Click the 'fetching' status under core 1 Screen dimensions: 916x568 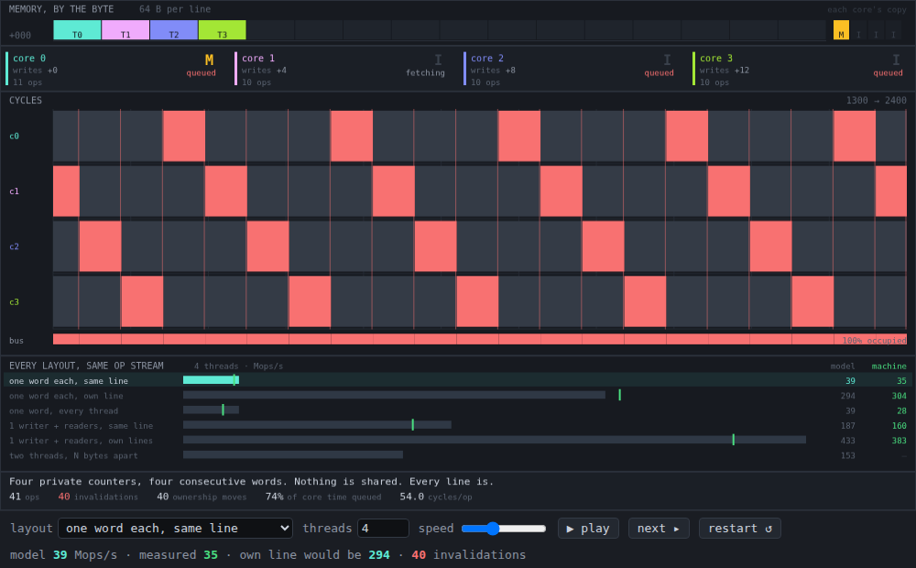click(x=425, y=73)
